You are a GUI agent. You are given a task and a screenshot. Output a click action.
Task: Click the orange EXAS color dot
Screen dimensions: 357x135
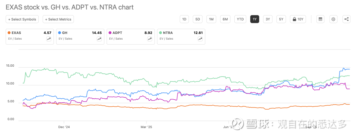click(9, 33)
